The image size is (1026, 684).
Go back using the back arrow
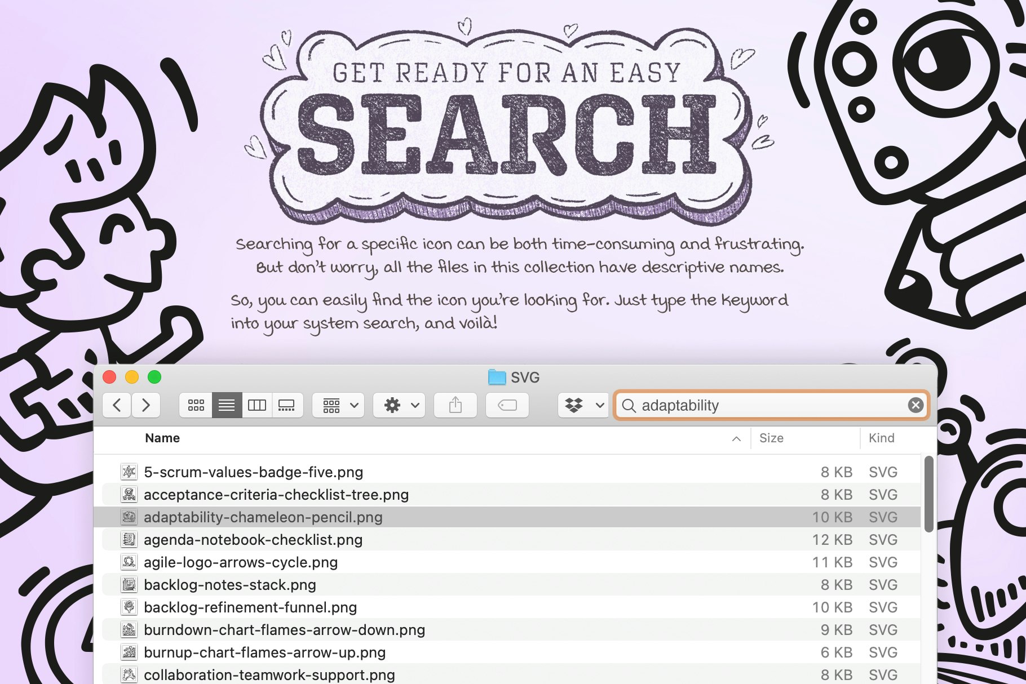[x=116, y=405]
